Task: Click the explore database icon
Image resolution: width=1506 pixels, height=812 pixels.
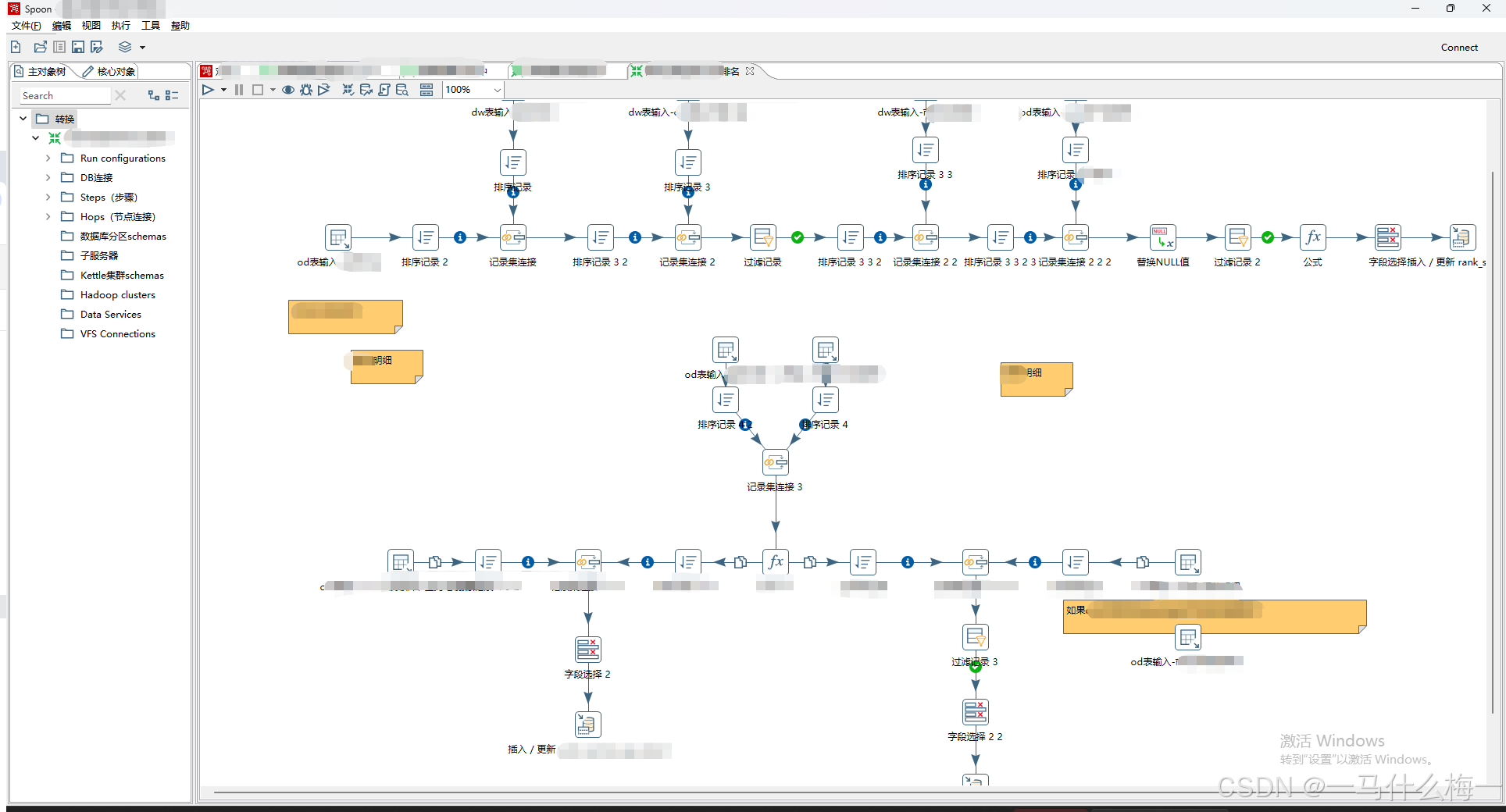Action: click(x=402, y=90)
